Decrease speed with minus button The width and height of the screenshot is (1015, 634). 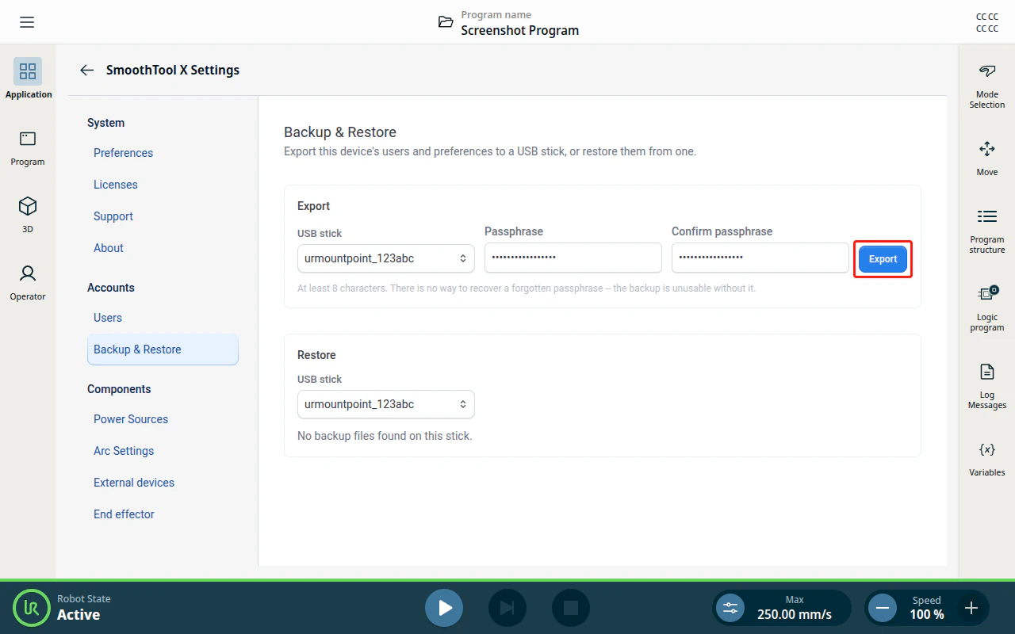[x=882, y=608]
